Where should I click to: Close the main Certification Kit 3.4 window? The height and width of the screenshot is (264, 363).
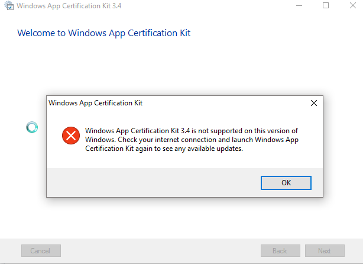tap(353, 5)
